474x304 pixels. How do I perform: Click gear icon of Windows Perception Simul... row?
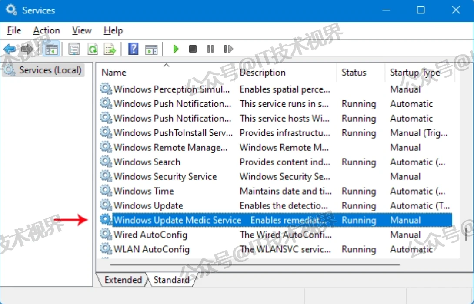(x=106, y=89)
